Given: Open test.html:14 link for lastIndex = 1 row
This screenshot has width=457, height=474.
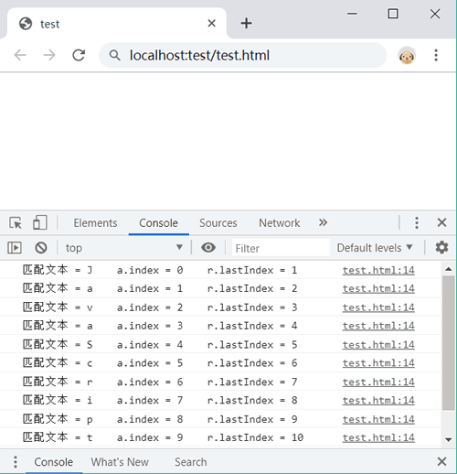Looking at the screenshot, I should 378,270.
